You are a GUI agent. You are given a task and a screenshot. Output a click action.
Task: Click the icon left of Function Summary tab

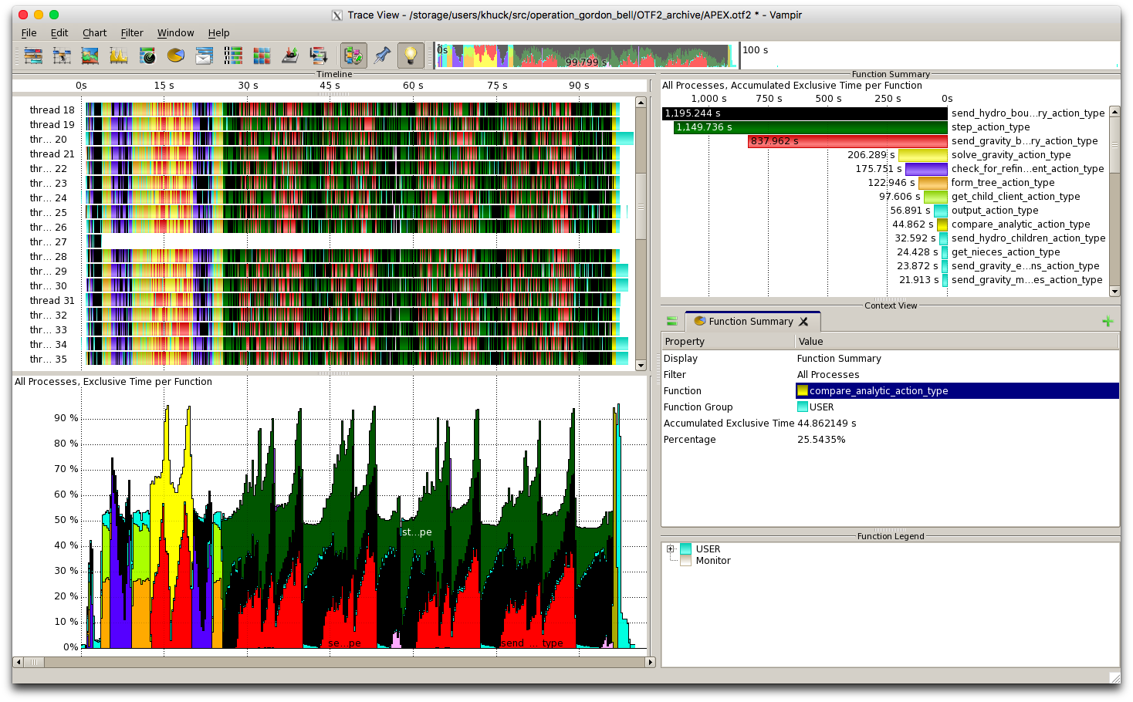click(672, 322)
